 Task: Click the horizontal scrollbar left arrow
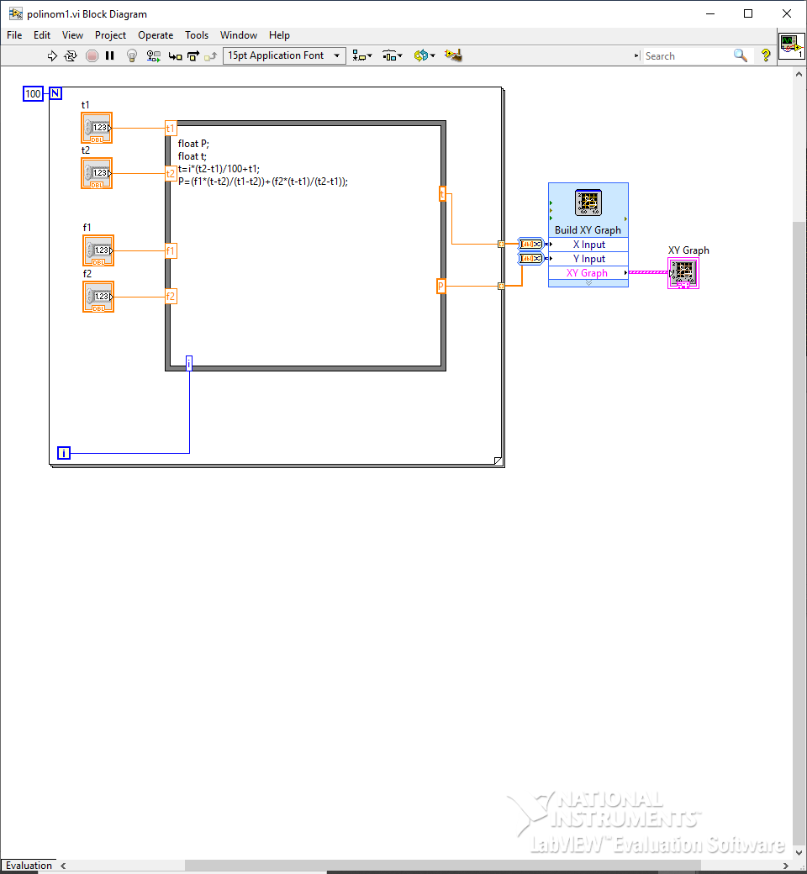point(63,866)
